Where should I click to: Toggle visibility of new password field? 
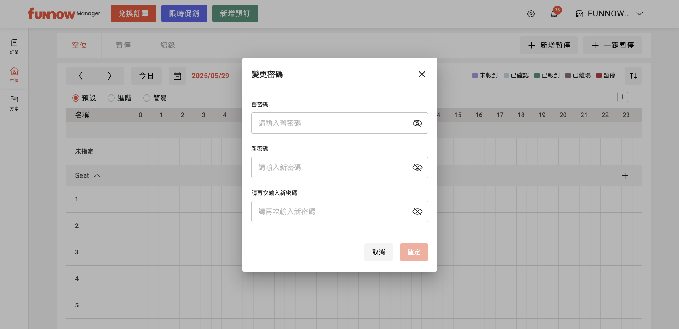(x=417, y=167)
